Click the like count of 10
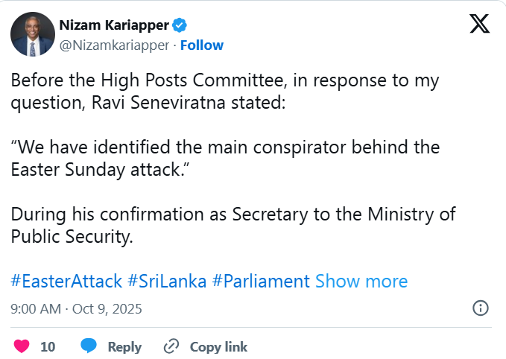Image resolution: width=506 pixels, height=359 pixels. (x=48, y=346)
